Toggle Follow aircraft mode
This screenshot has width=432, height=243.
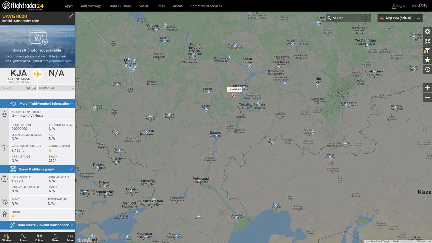coord(39,238)
